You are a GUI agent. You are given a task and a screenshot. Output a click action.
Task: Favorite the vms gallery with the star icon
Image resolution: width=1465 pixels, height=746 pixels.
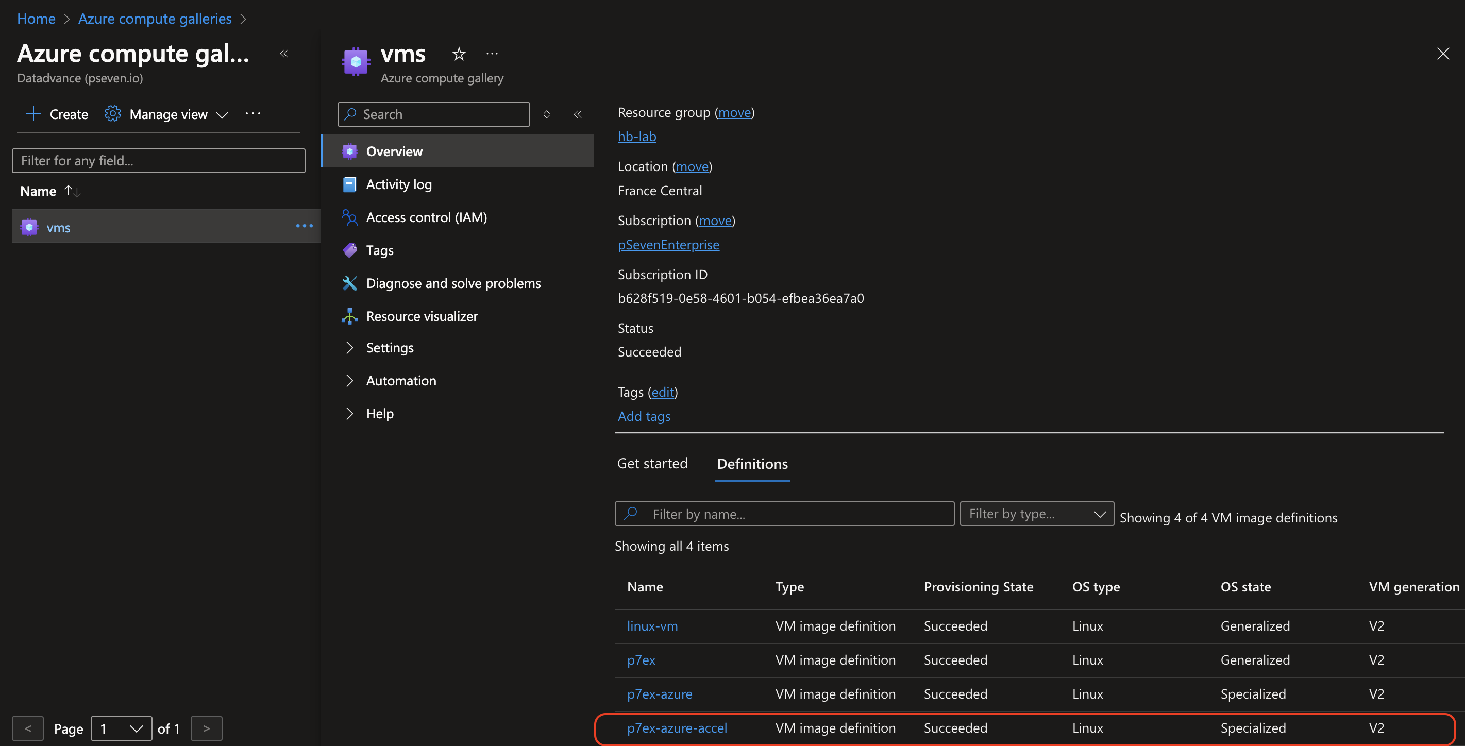click(459, 54)
